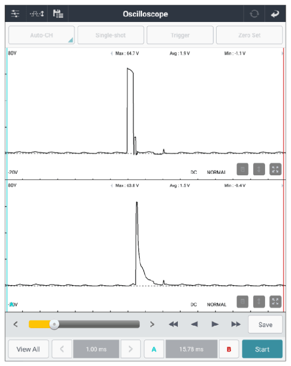The image size is (291, 366).
Task: Click the View All button
Action: (x=28, y=349)
